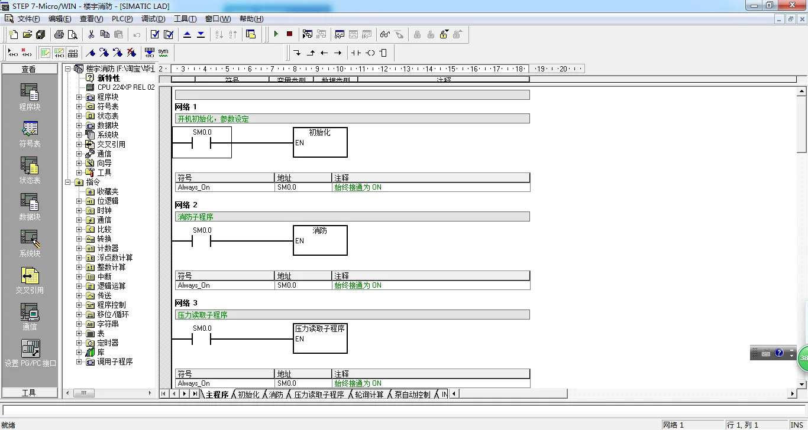Click the 查看 navigation bar header

point(29,69)
